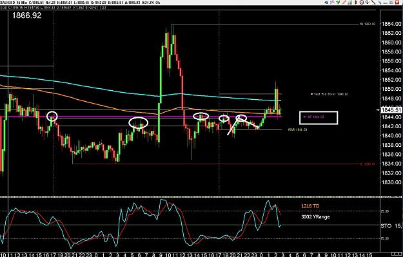403x257 pixels.
Task: Open the green bar-chart indicator icon
Action: 350,3
